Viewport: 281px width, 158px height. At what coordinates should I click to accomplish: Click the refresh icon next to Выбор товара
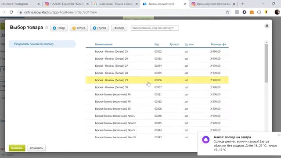(x=47, y=28)
